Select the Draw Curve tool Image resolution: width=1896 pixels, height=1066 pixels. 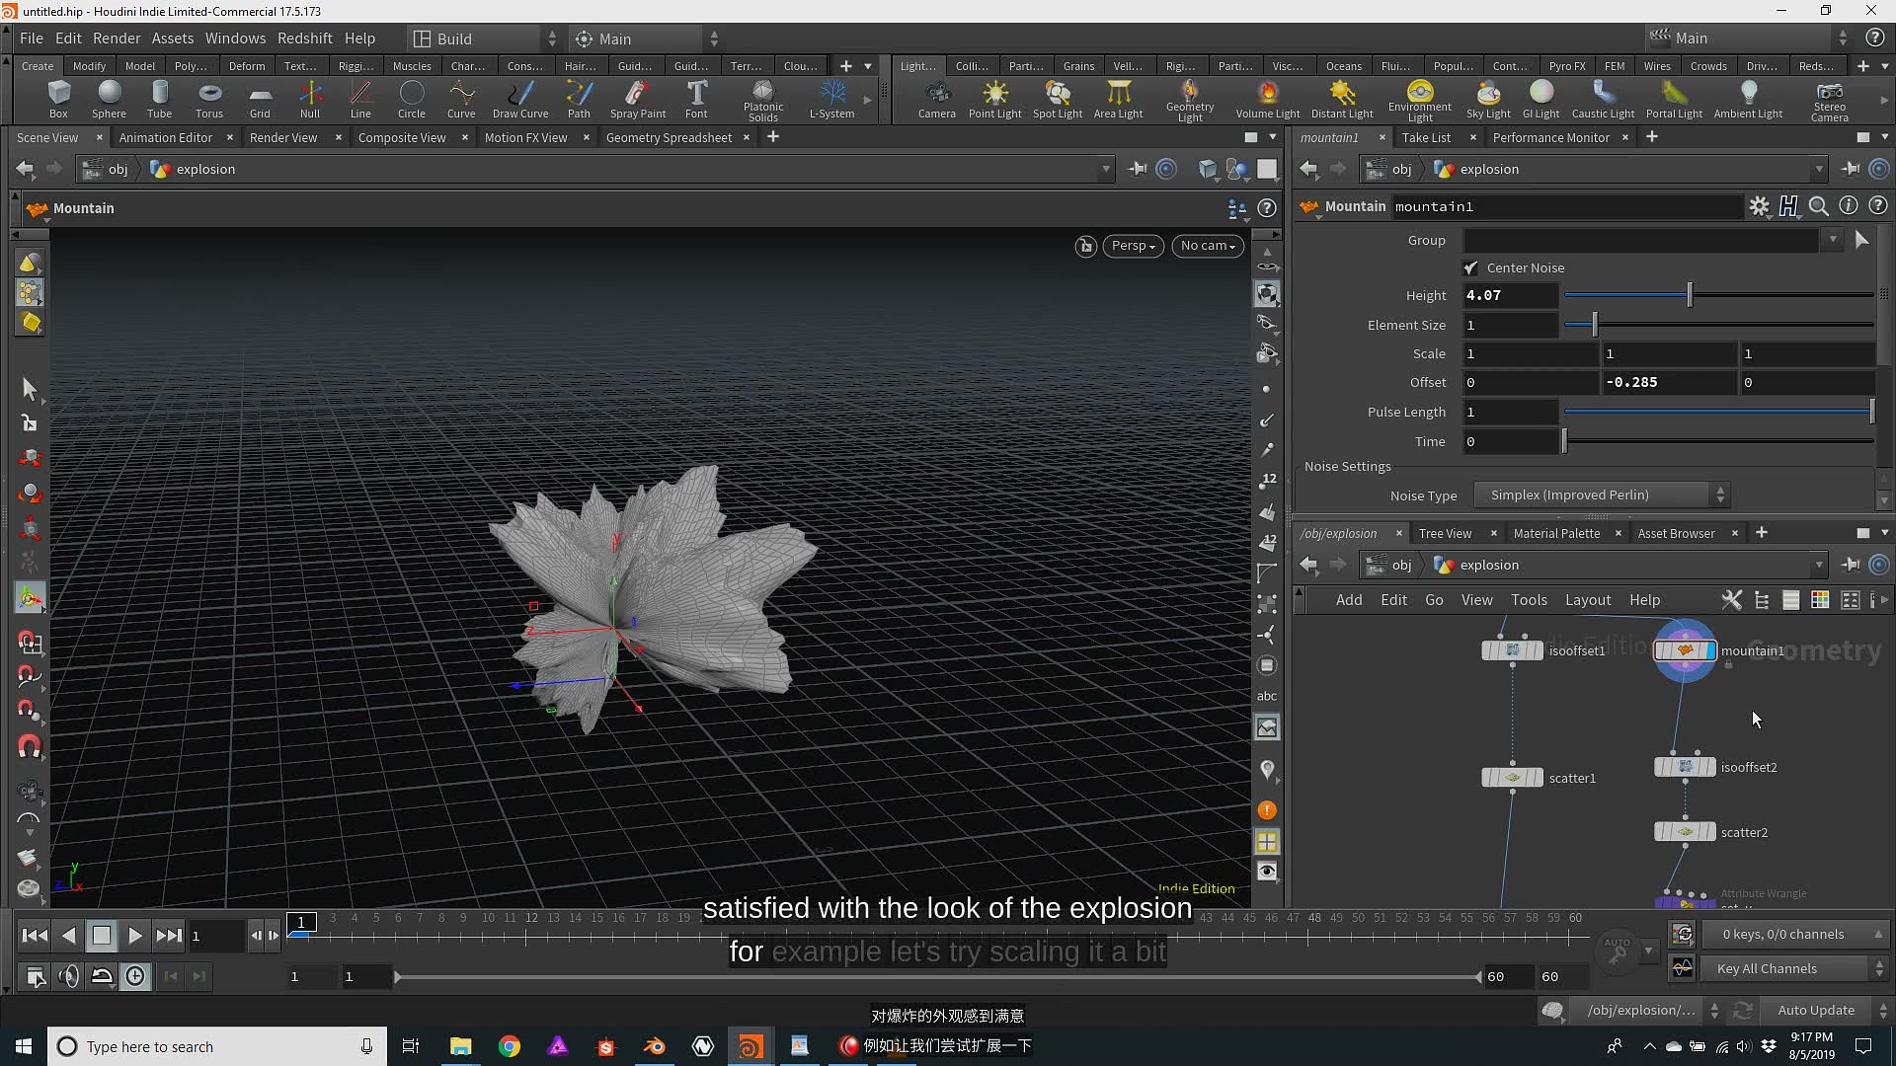tap(520, 100)
